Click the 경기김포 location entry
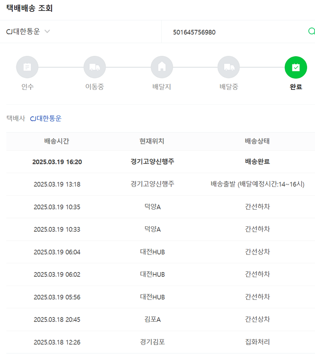Screen dimensions: 315x354 tap(152, 342)
